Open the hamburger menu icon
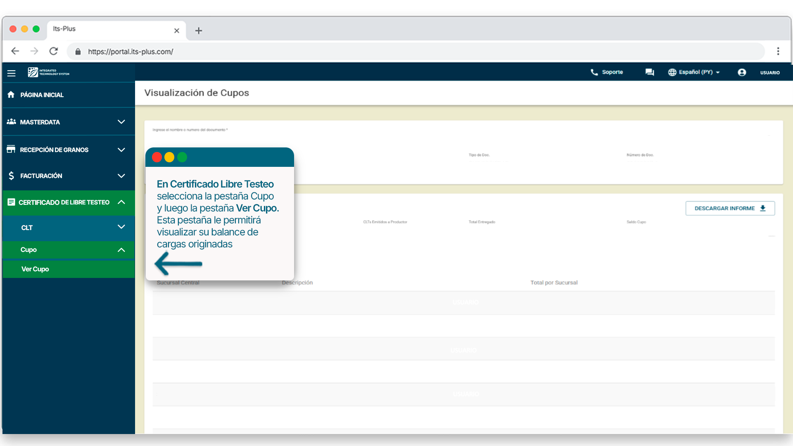 pyautogui.click(x=11, y=73)
